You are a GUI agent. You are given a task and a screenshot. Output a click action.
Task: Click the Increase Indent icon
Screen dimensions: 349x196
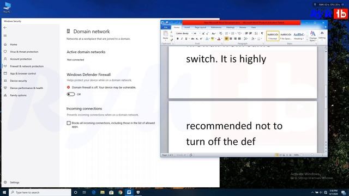251,33
